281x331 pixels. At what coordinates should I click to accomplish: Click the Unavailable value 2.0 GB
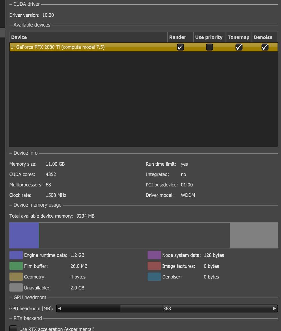(x=77, y=288)
